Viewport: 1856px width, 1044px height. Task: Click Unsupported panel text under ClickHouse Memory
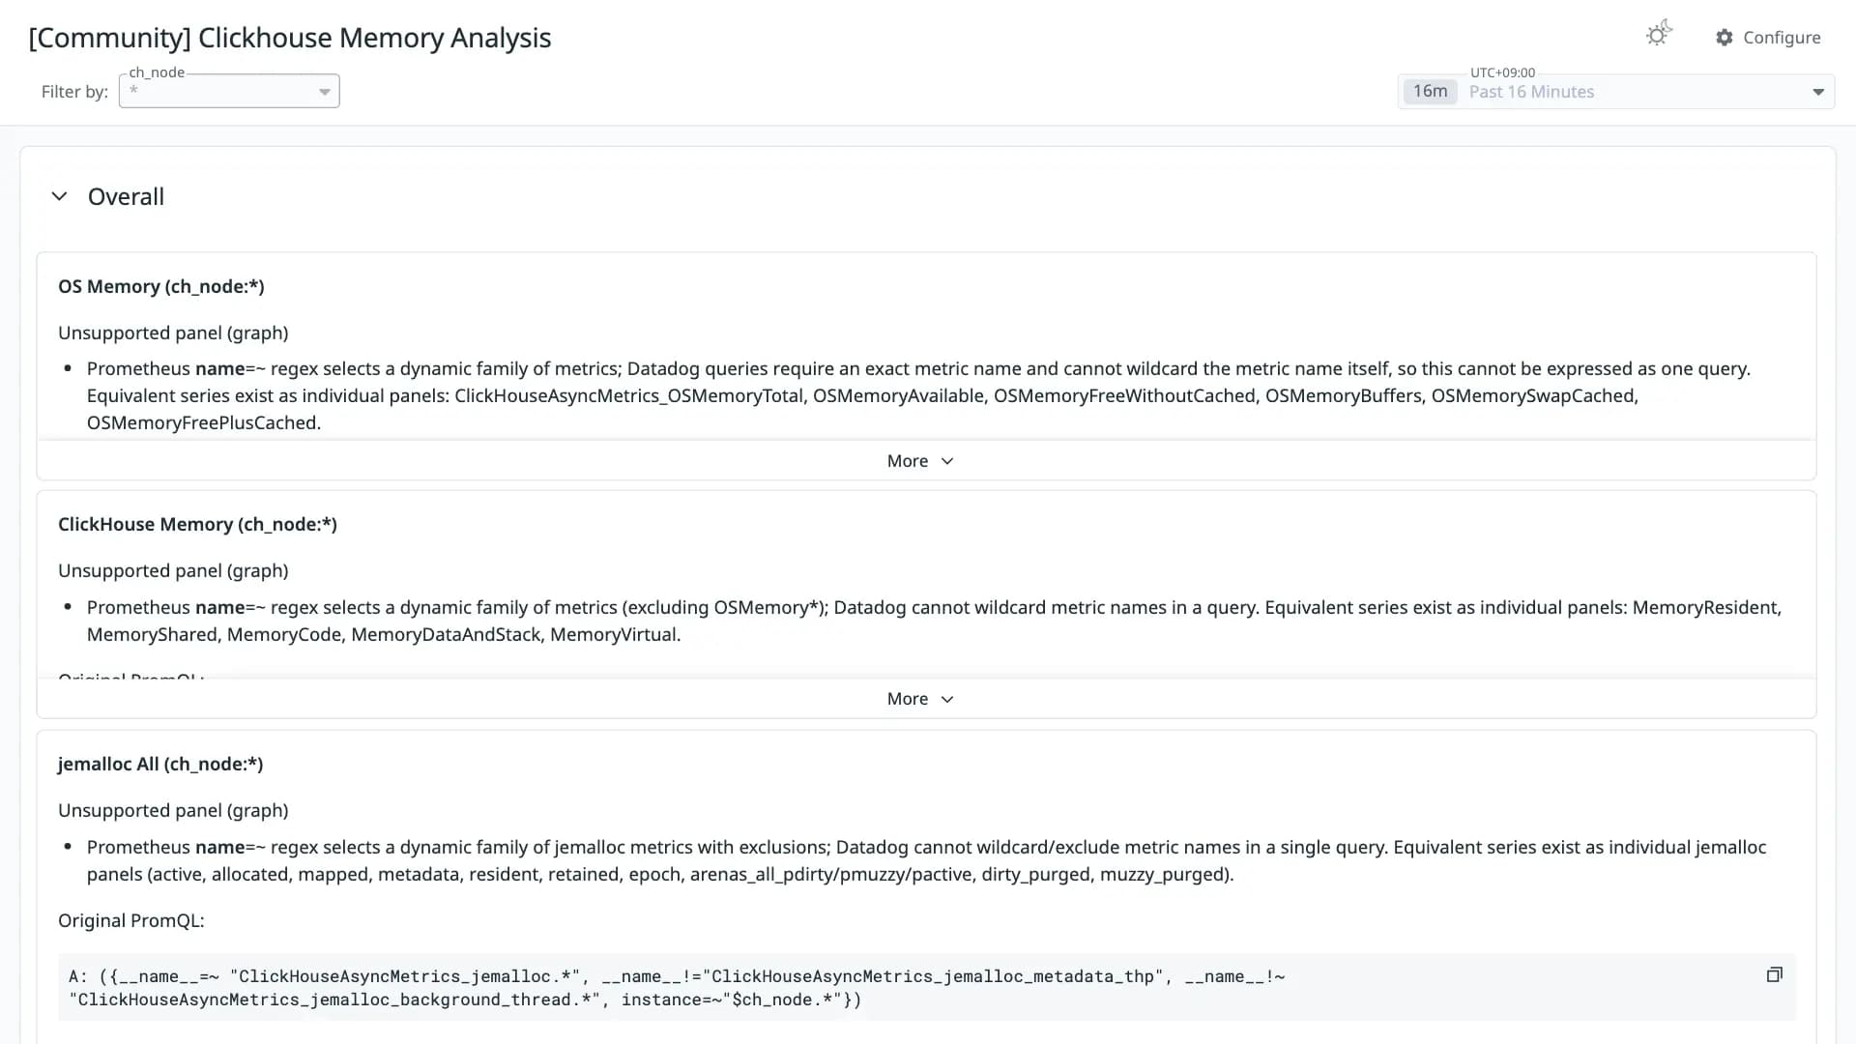[173, 570]
